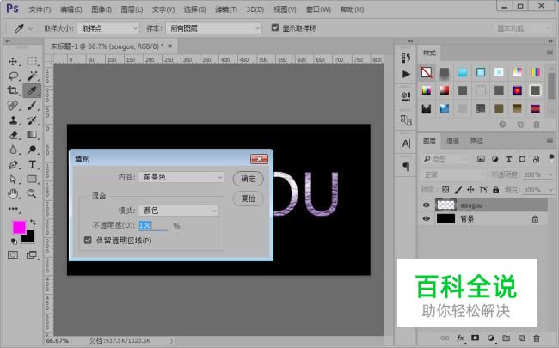Apply the No Style swatch
This screenshot has width=559, height=348.
(427, 72)
